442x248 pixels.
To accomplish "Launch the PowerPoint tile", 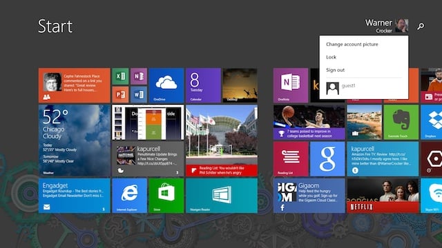I will click(x=120, y=94).
